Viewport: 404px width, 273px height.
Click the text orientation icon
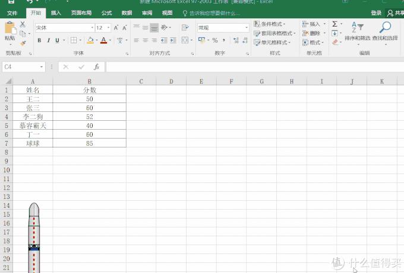[164, 27]
